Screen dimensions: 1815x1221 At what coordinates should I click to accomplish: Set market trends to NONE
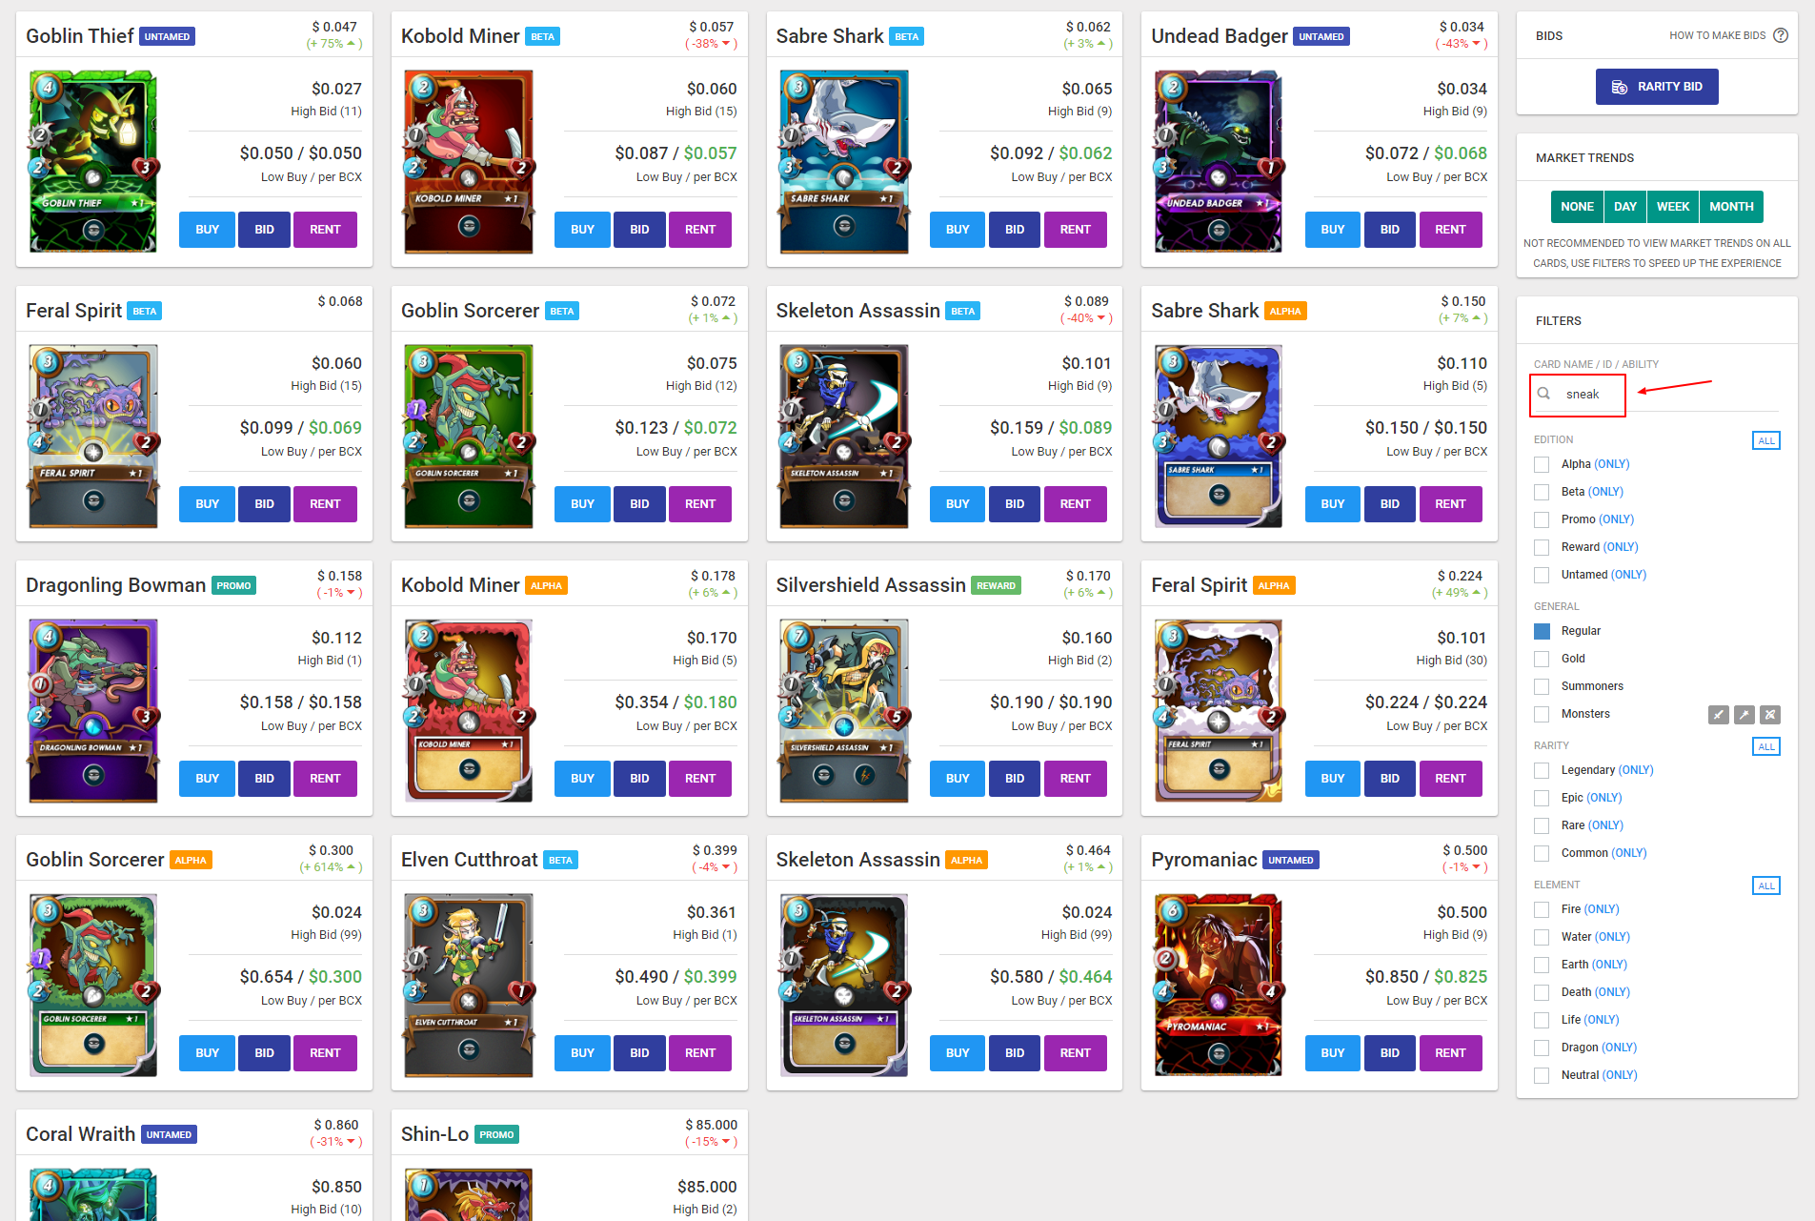[x=1577, y=207]
